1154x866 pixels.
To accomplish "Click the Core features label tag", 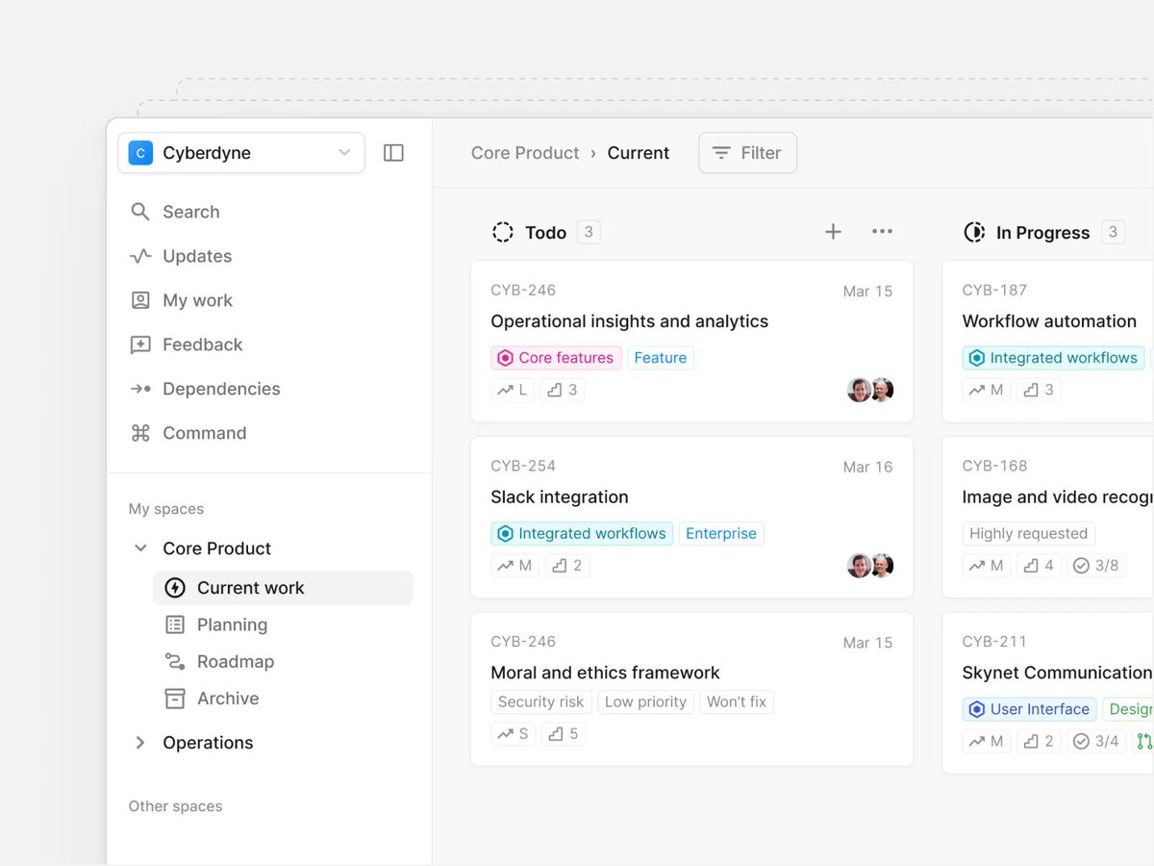I will click(x=557, y=358).
